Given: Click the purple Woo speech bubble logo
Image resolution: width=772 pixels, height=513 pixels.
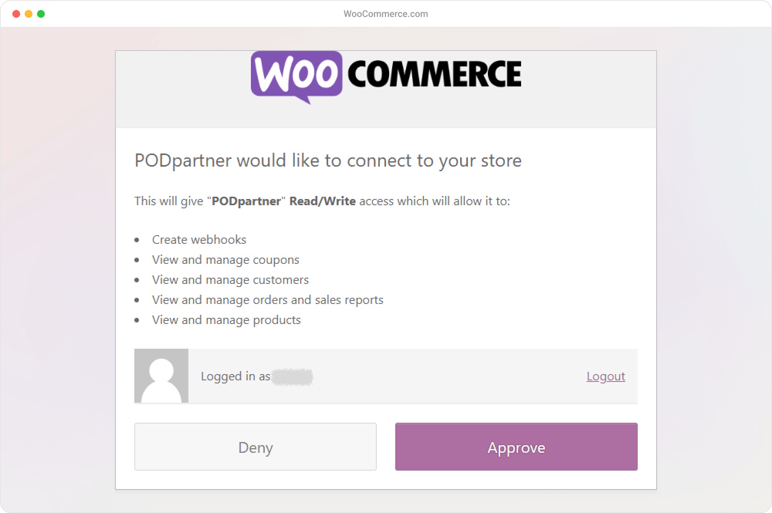Looking at the screenshot, I should (296, 75).
